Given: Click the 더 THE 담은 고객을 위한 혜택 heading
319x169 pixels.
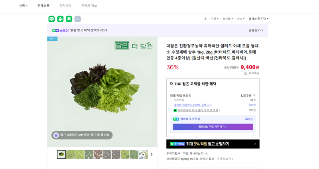Looking at the screenshot, I should tap(193, 84).
